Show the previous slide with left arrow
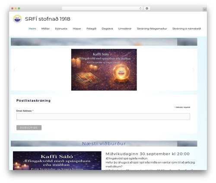 (15, 70)
